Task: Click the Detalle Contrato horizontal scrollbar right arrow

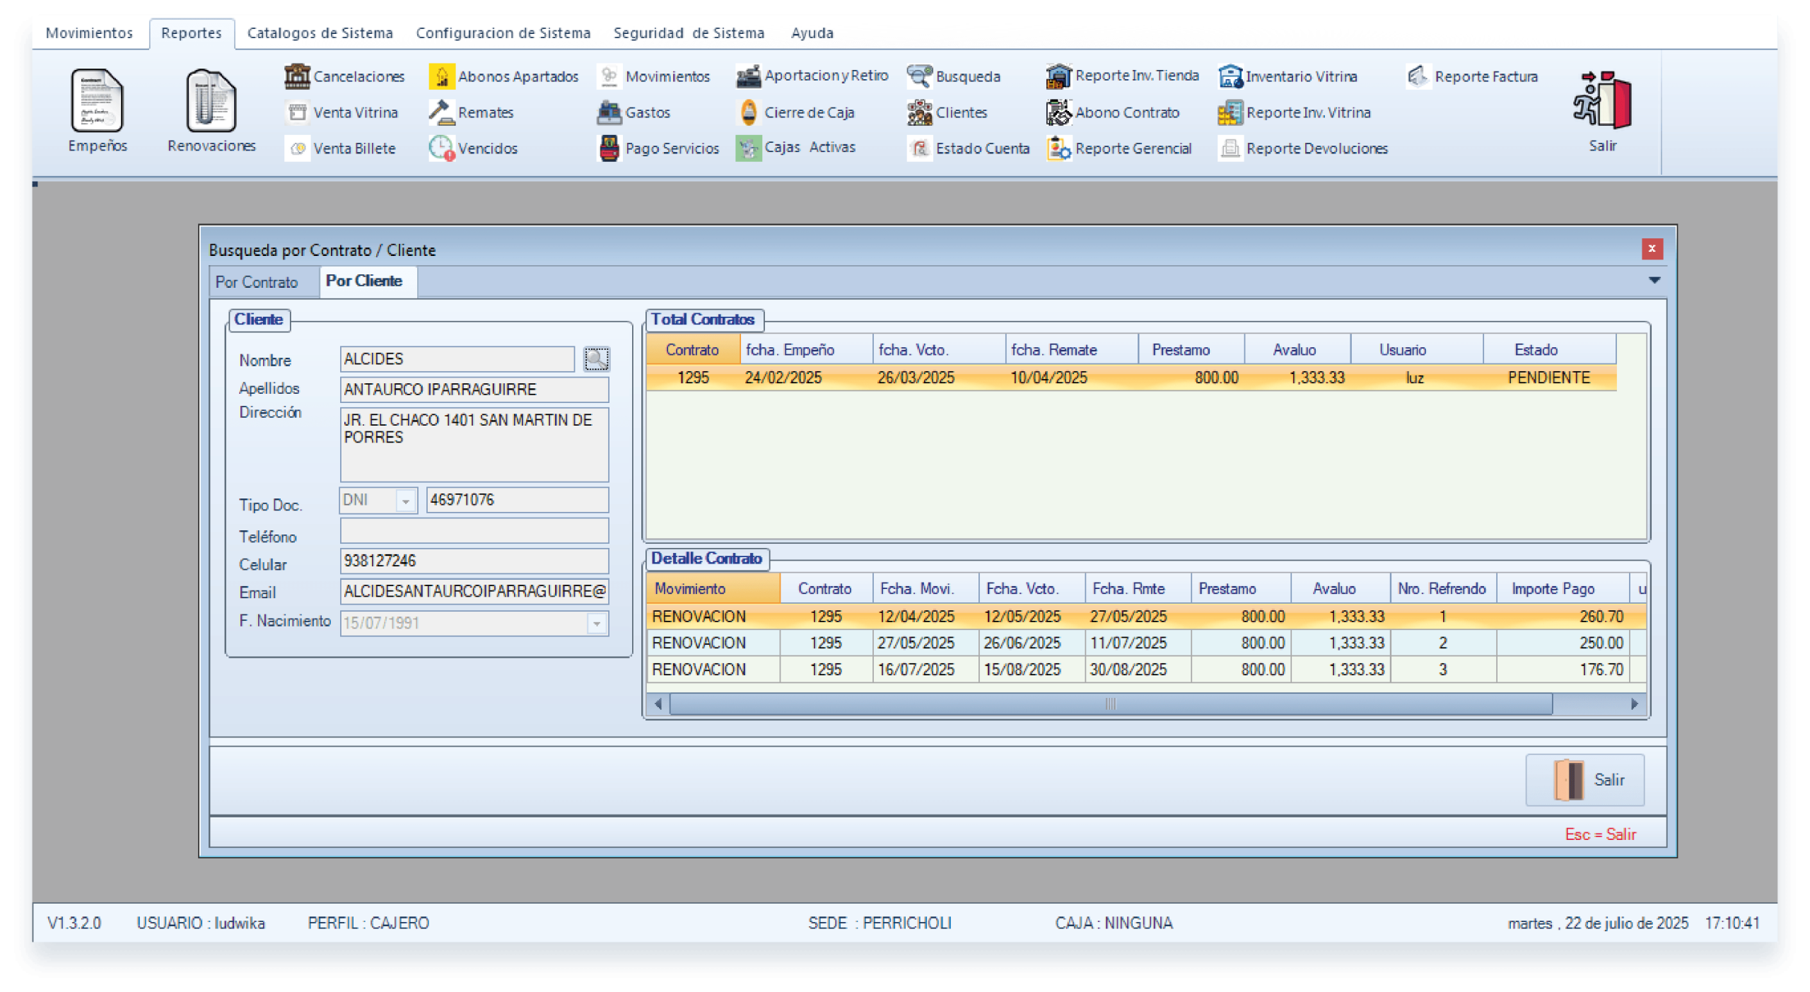Action: pyautogui.click(x=1634, y=704)
